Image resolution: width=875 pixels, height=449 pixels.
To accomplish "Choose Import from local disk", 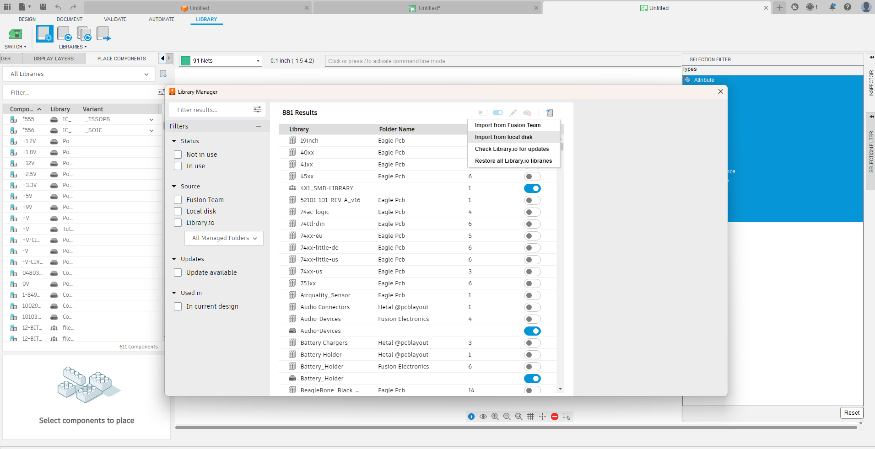I will point(513,137).
